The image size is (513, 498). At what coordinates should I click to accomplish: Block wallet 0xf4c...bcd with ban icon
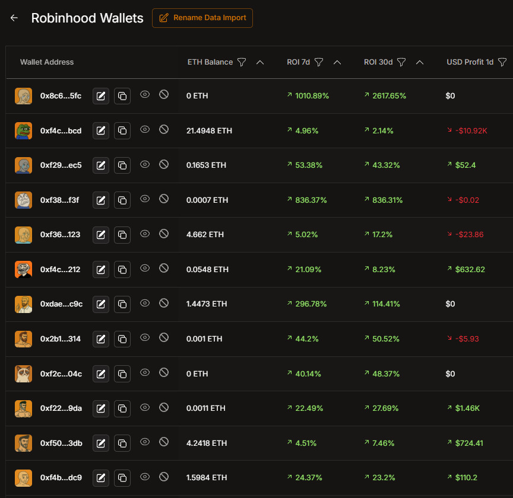[x=164, y=129]
